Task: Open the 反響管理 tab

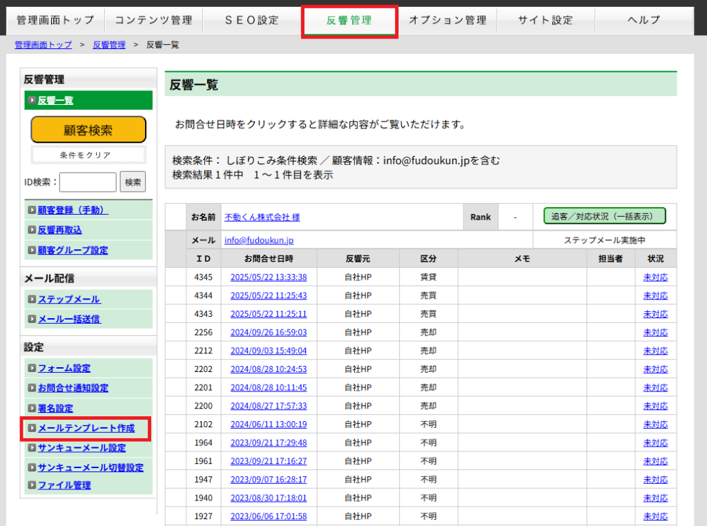Action: 349,20
